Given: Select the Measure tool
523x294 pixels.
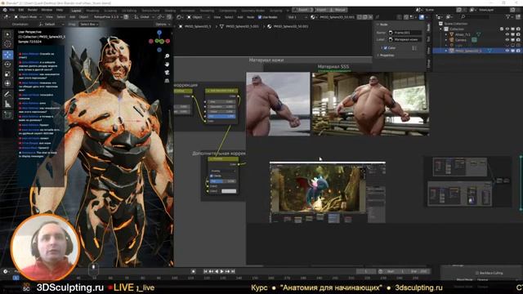Looking at the screenshot, I should 7,105.
